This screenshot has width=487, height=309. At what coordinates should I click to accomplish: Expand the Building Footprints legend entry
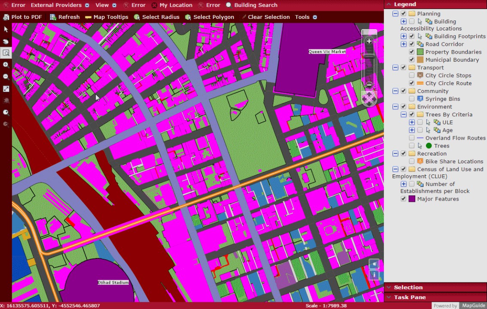point(403,36)
